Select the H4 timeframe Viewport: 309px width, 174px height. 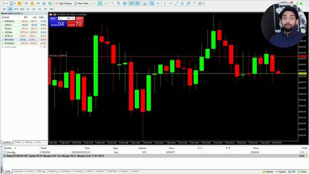(x=34, y=9)
